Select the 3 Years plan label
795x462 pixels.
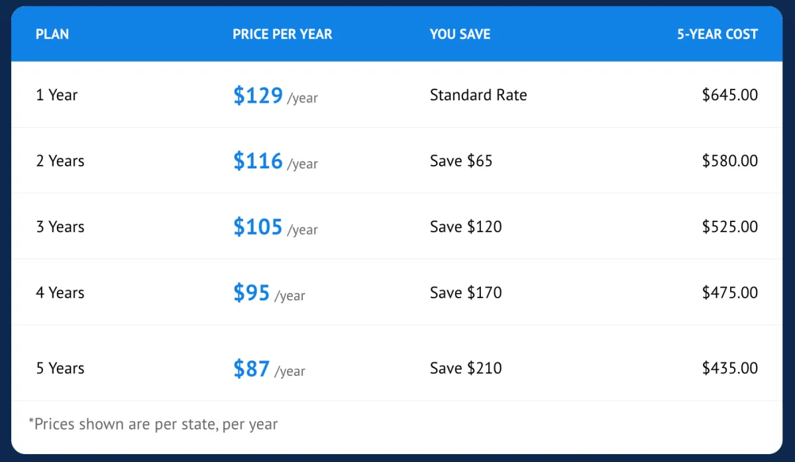(x=60, y=227)
